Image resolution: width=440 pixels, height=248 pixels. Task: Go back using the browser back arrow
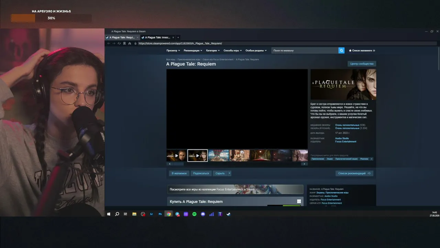[109, 43]
